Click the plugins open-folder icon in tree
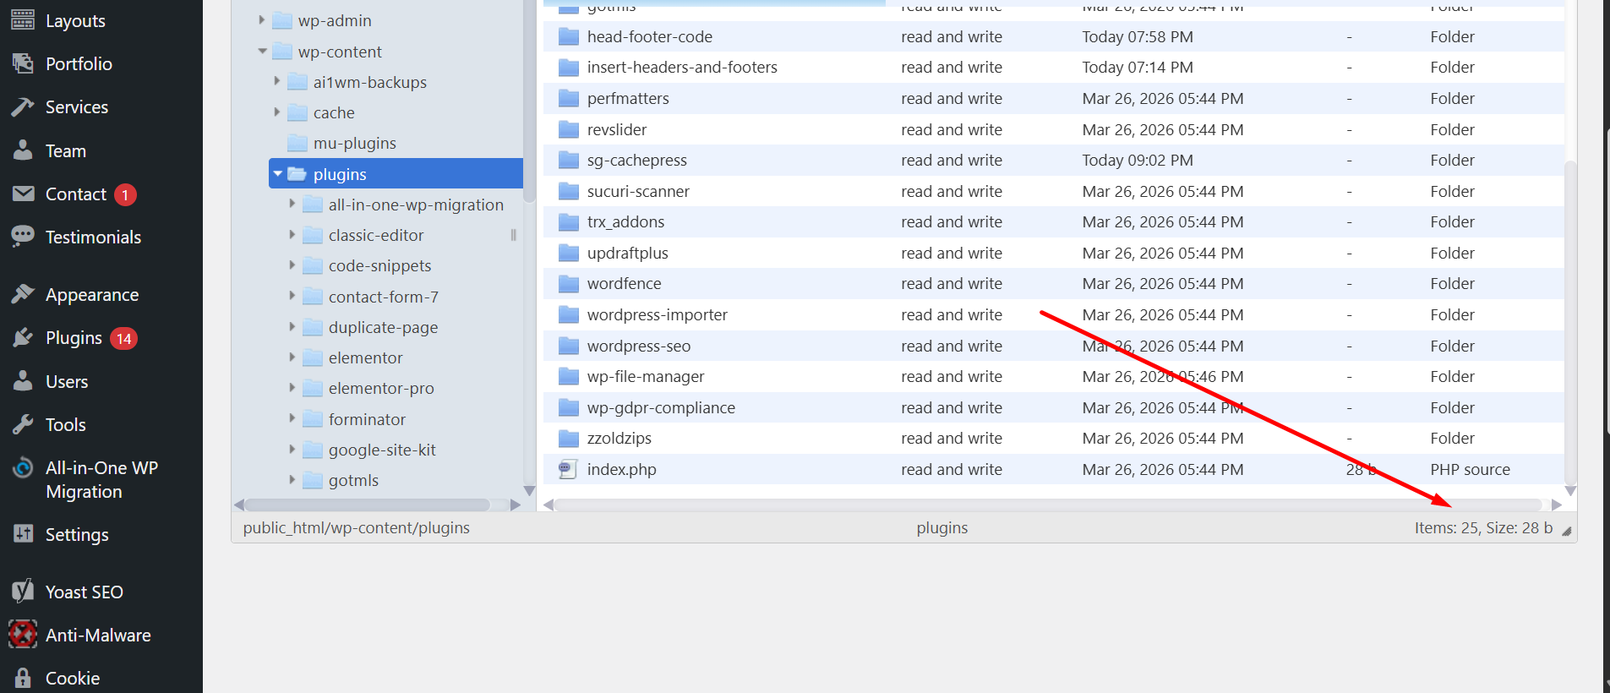 [x=297, y=174]
